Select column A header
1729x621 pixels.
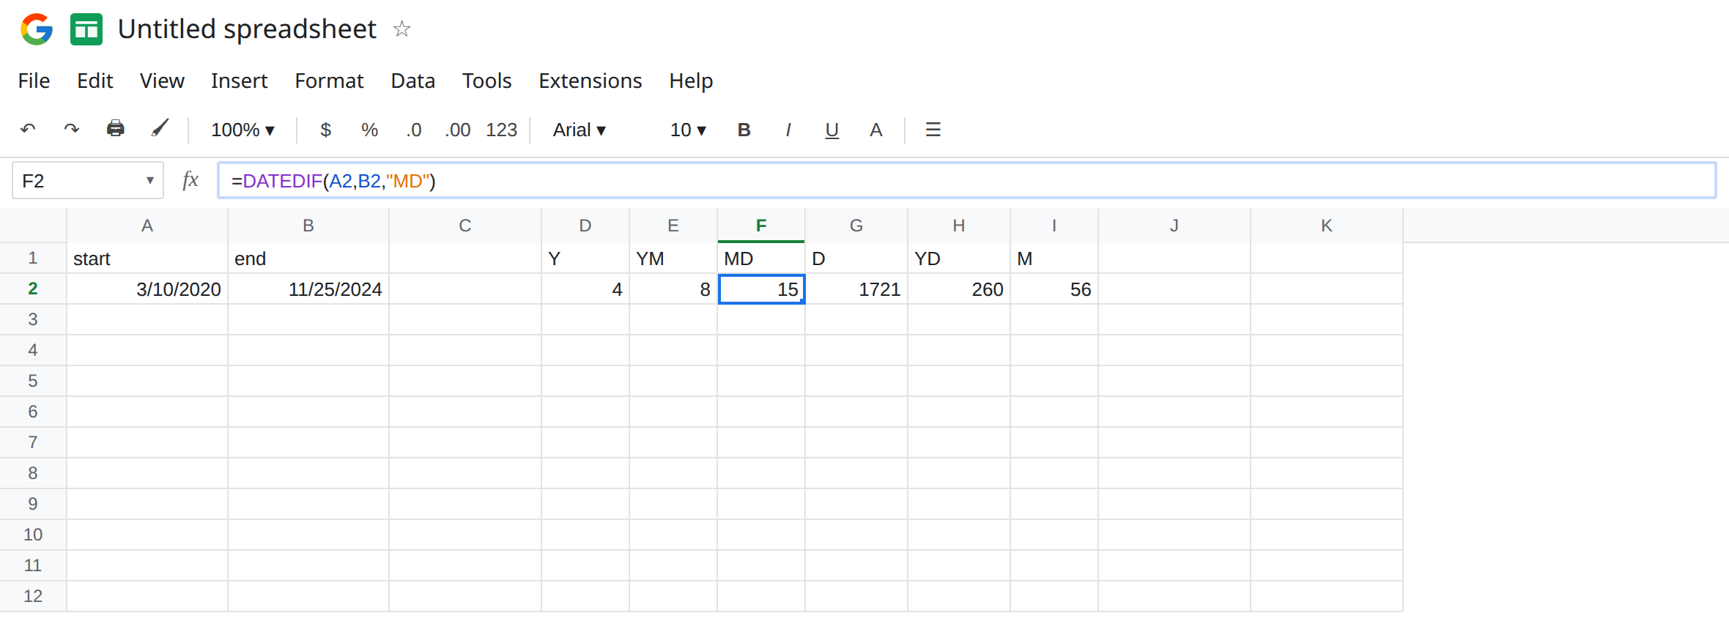coord(147,226)
